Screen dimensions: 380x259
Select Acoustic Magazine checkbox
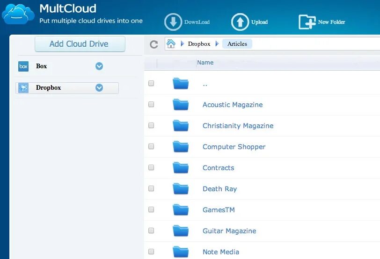point(151,104)
